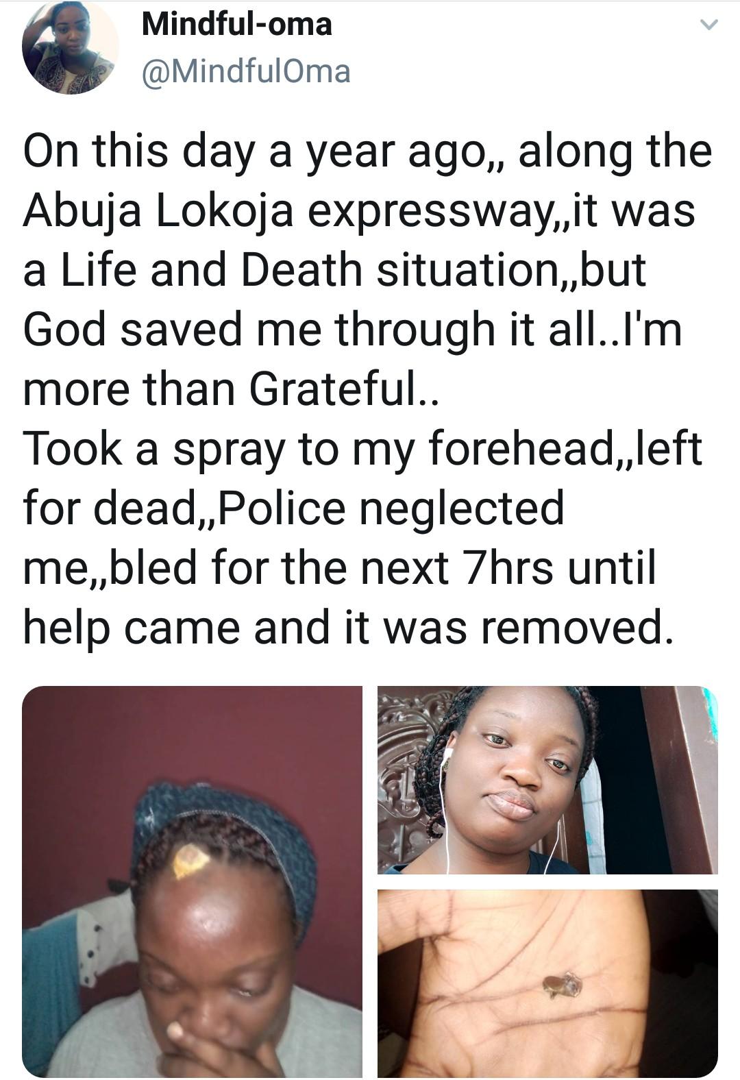
Task: Open the tweet options chevron menu
Action: (708, 26)
